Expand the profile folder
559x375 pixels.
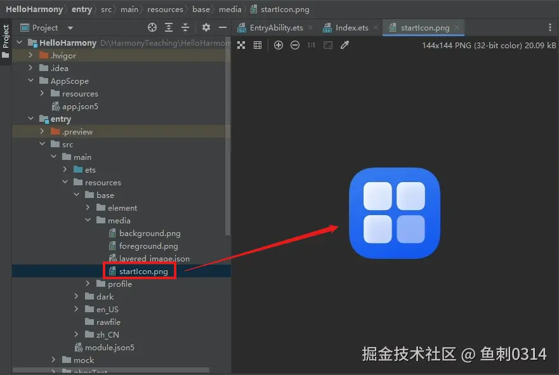[88, 284]
